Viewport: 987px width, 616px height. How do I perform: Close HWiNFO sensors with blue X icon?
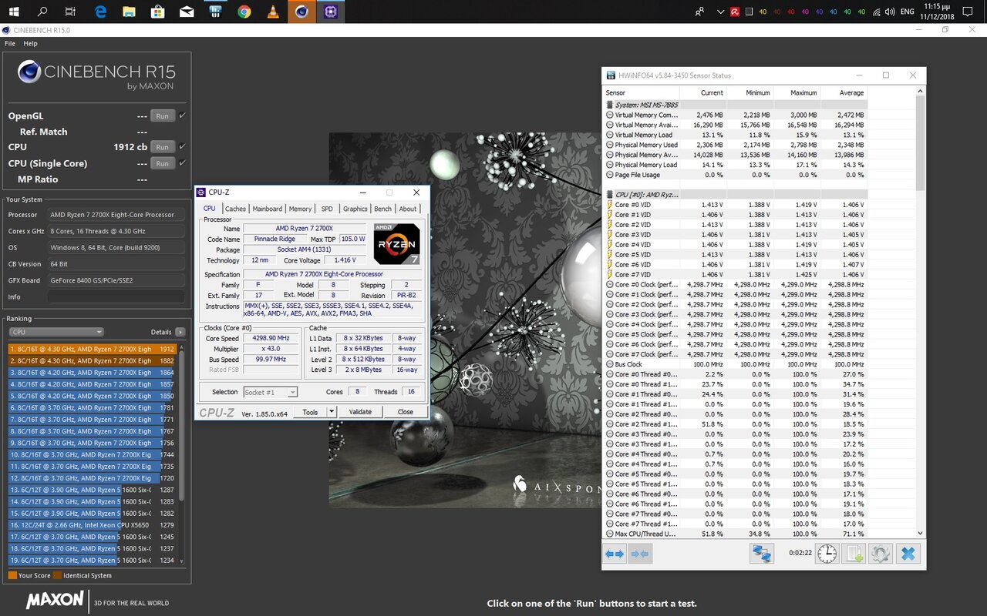[x=908, y=554]
